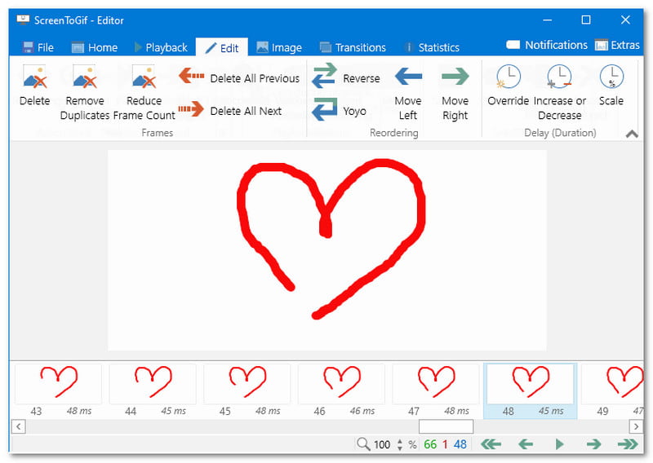The image size is (653, 463).
Task: Click Increase or Decrease delay icon
Action: pyautogui.click(x=559, y=77)
